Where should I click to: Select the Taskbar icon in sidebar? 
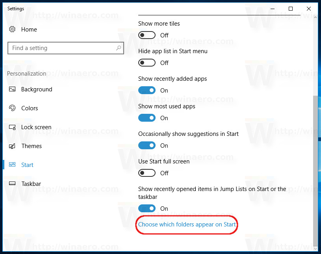pos(12,184)
